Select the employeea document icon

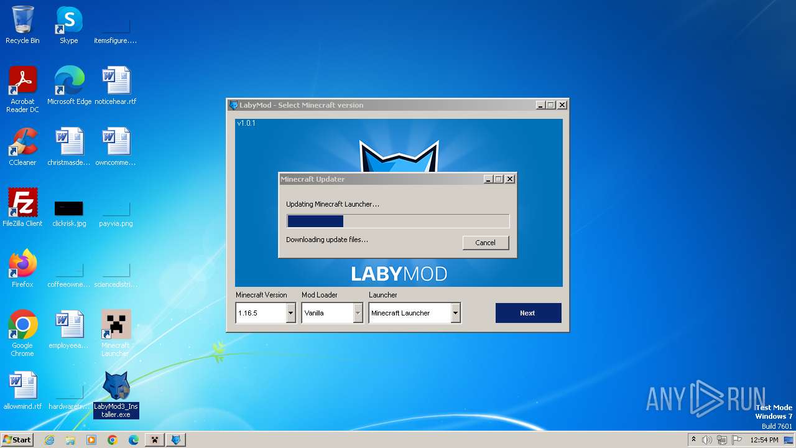(69, 330)
